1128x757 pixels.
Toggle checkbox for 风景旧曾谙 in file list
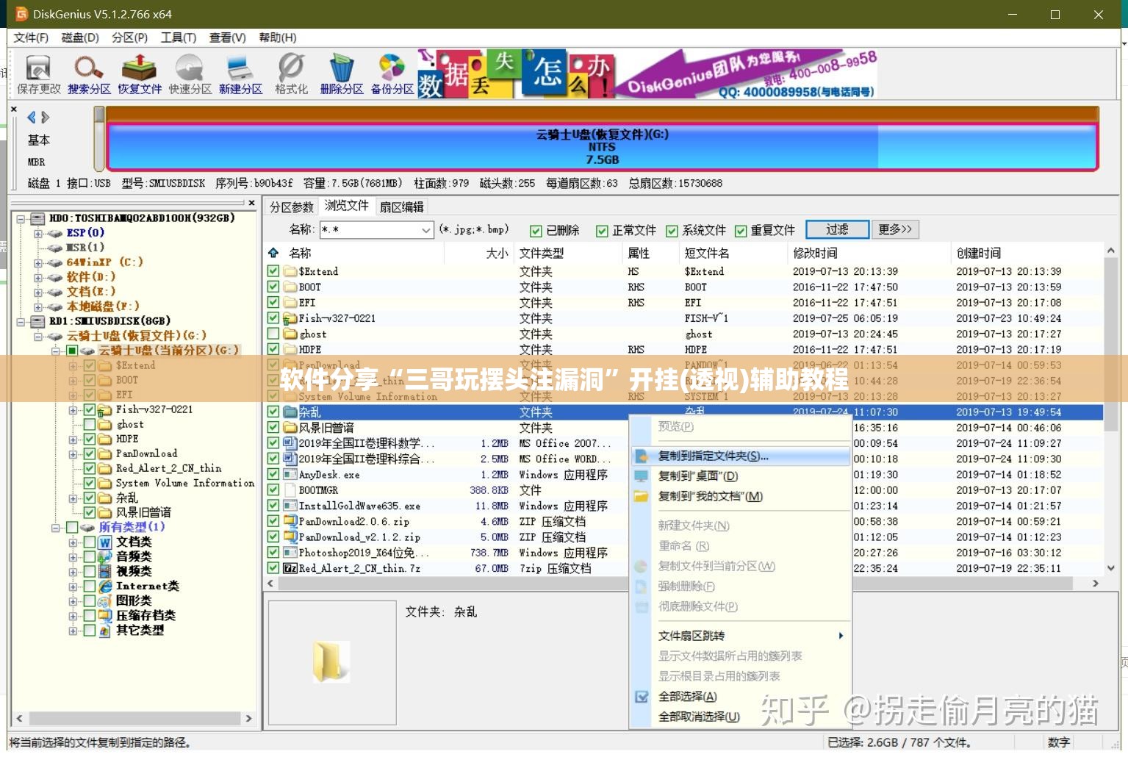[x=273, y=427]
